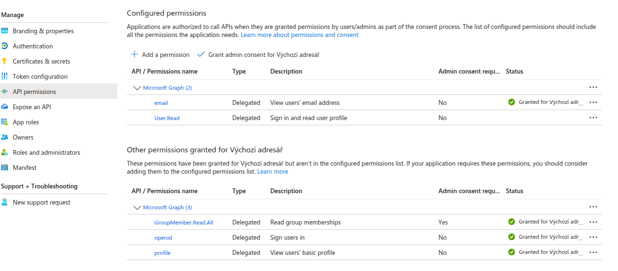Click the Certificates & secrets key icon
Viewport: 618px width, 271px height.
(x=5, y=61)
